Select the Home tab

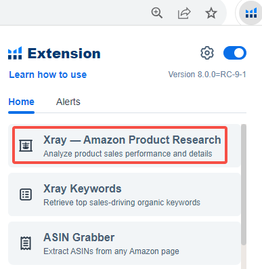[x=22, y=102]
